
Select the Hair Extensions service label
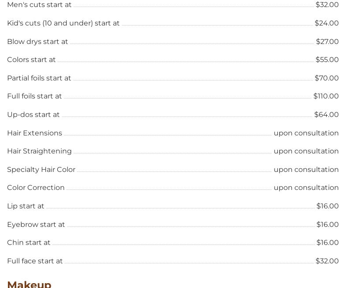pyautogui.click(x=34, y=133)
